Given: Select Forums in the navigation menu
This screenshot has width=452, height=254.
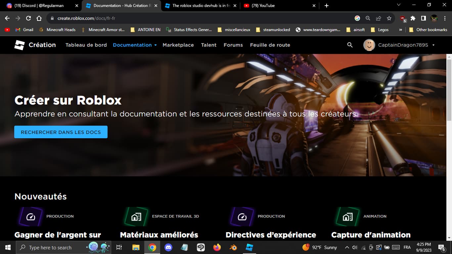Looking at the screenshot, I should coord(233,45).
